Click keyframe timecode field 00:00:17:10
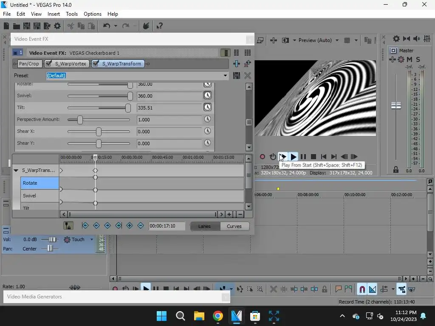 pos(167,226)
